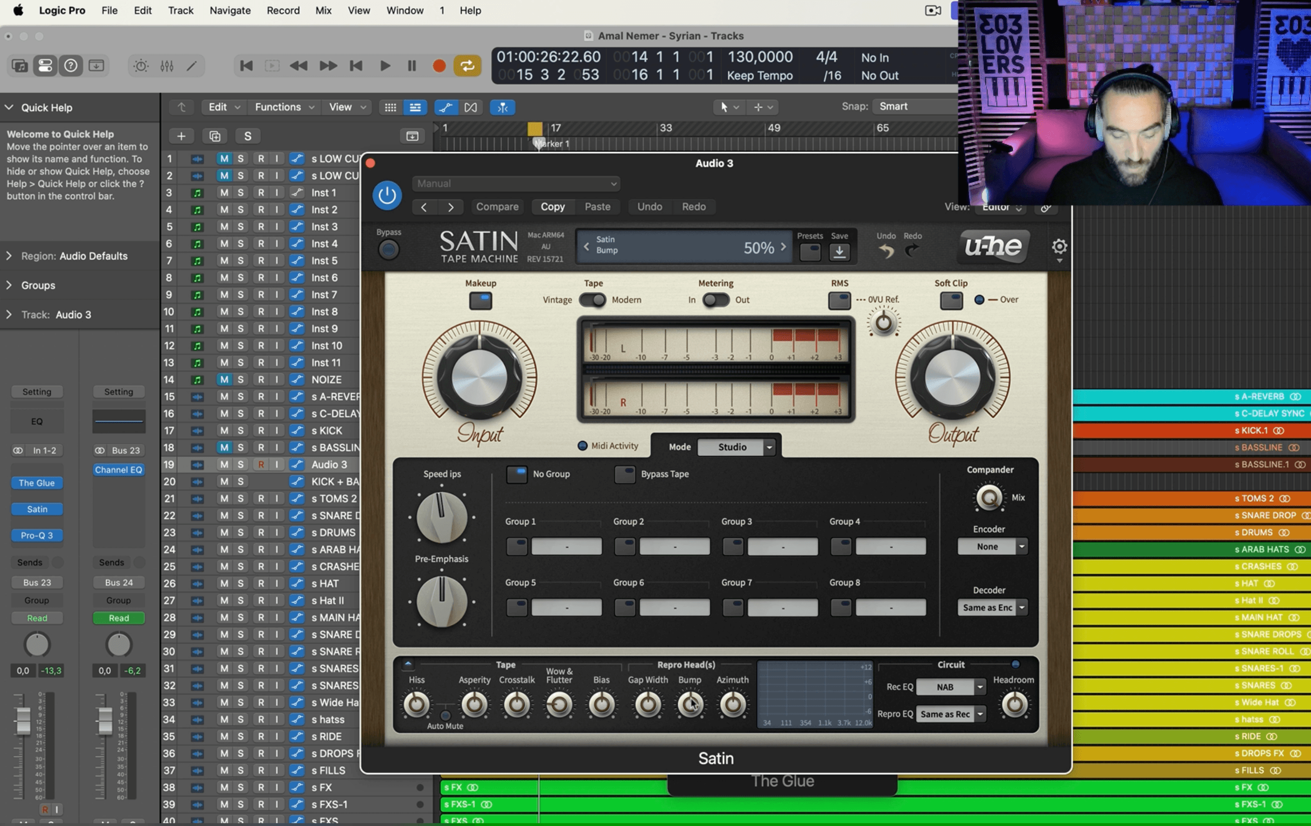Click the Compare button in plugin header
Screen dimensions: 1311x826
497,207
